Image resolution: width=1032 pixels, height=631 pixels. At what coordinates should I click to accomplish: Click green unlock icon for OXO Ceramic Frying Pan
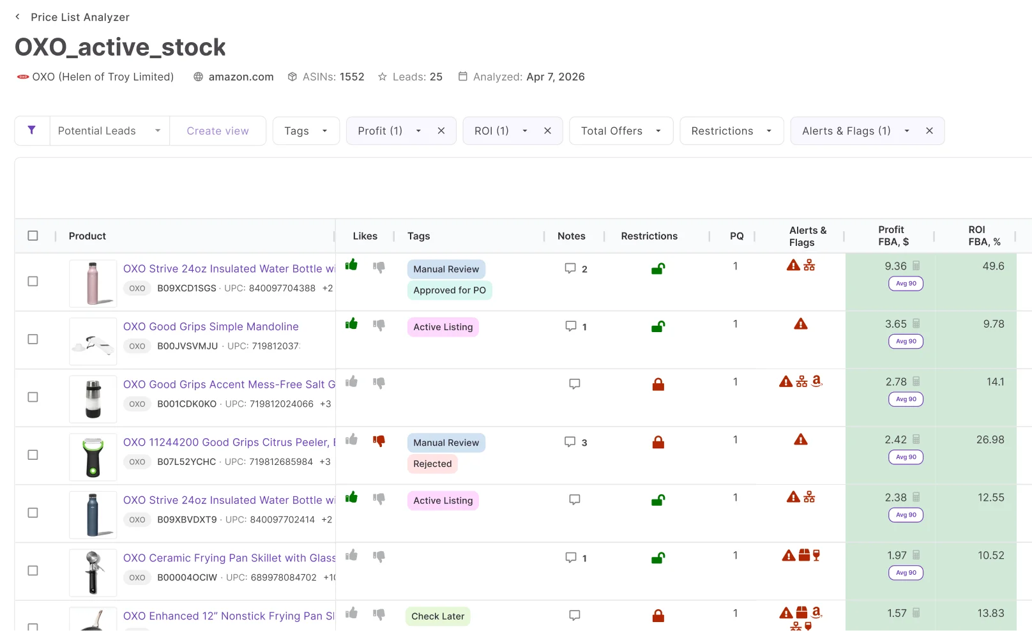tap(658, 558)
